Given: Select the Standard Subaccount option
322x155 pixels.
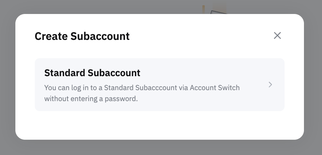Looking at the screenshot, I should [x=159, y=84].
